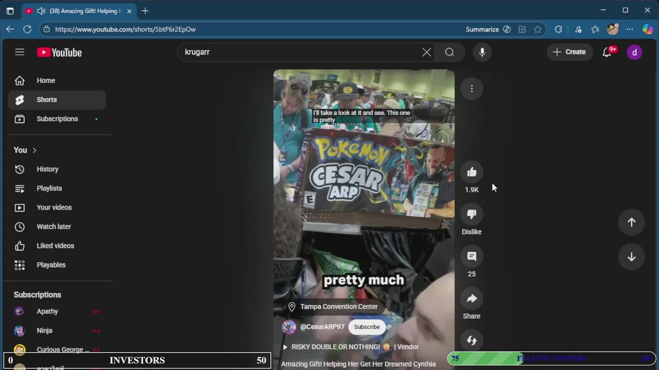Screen dimensions: 659x370
Task: Like the Short with thumbs up
Action: click(x=472, y=172)
